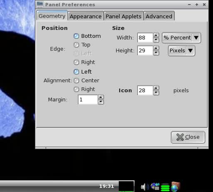This screenshot has width=213, height=192.
Task: Open the % Percent width unit dropdown
Action: point(181,38)
